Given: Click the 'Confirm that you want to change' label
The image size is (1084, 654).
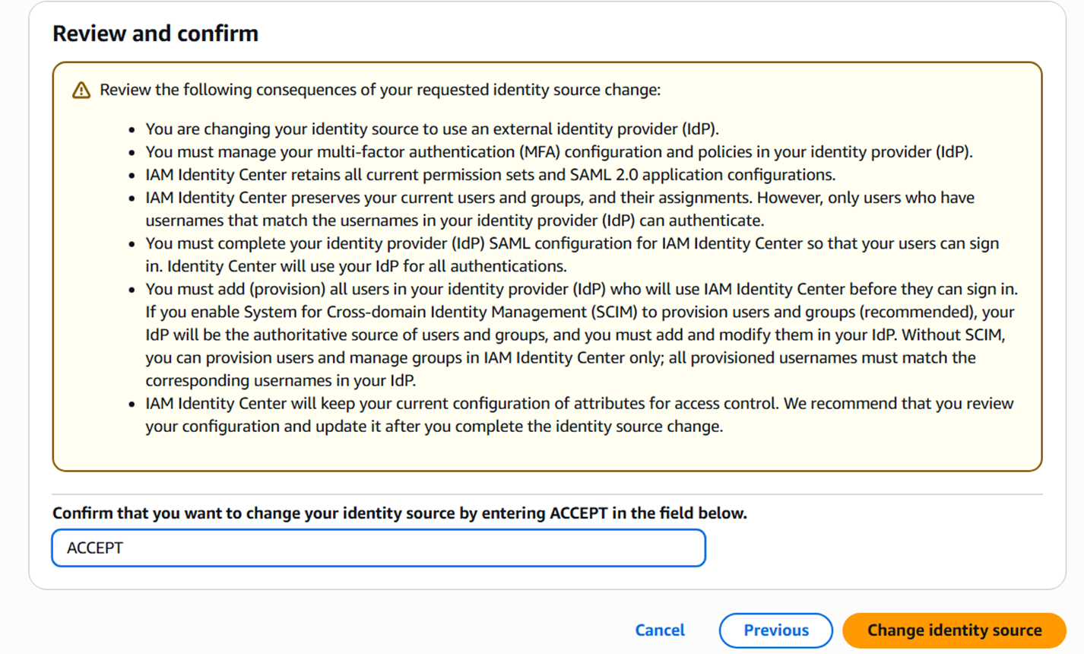Looking at the screenshot, I should [399, 513].
